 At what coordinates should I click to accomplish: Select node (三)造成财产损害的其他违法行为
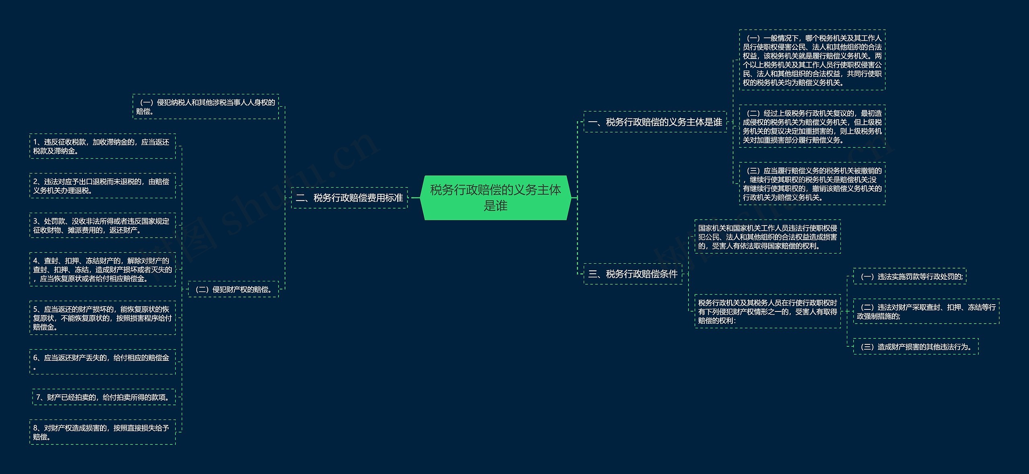click(x=915, y=347)
